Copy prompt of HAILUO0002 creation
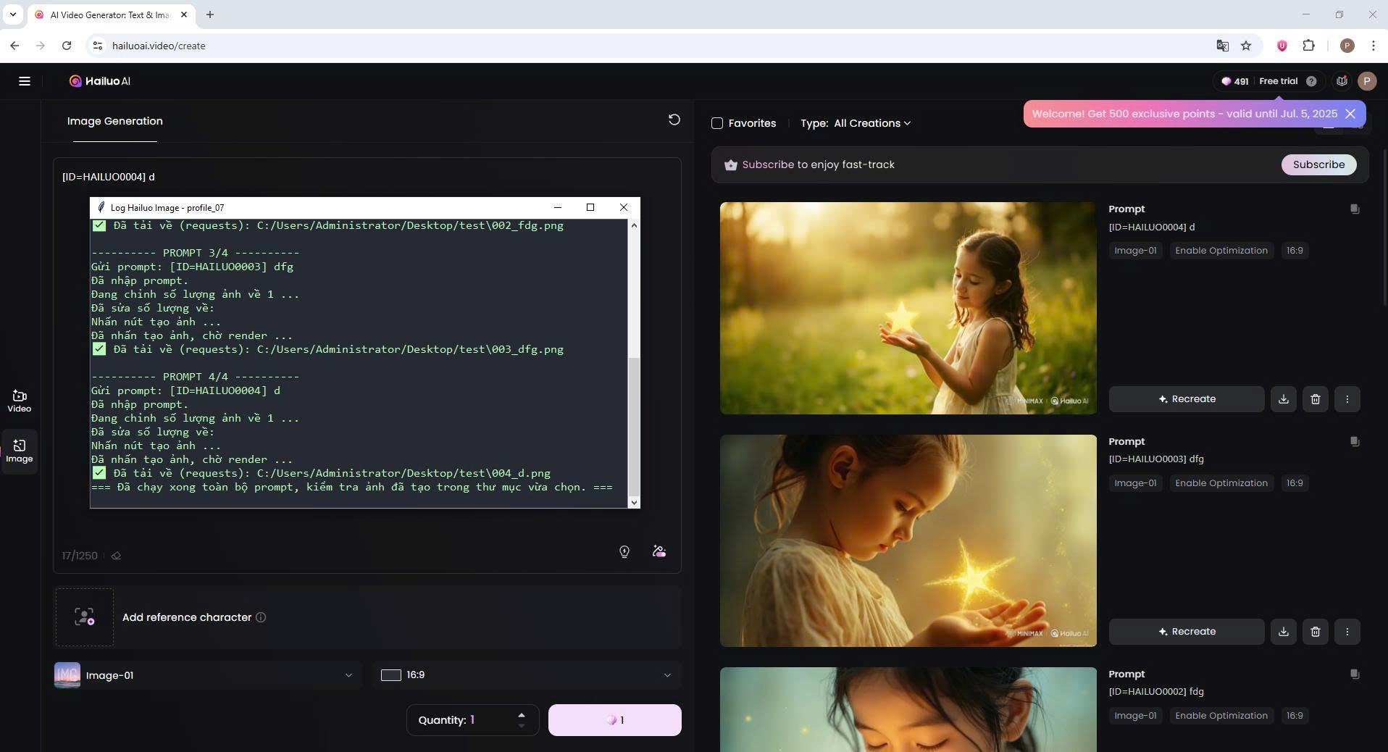Image resolution: width=1388 pixels, height=752 pixels. point(1355,674)
